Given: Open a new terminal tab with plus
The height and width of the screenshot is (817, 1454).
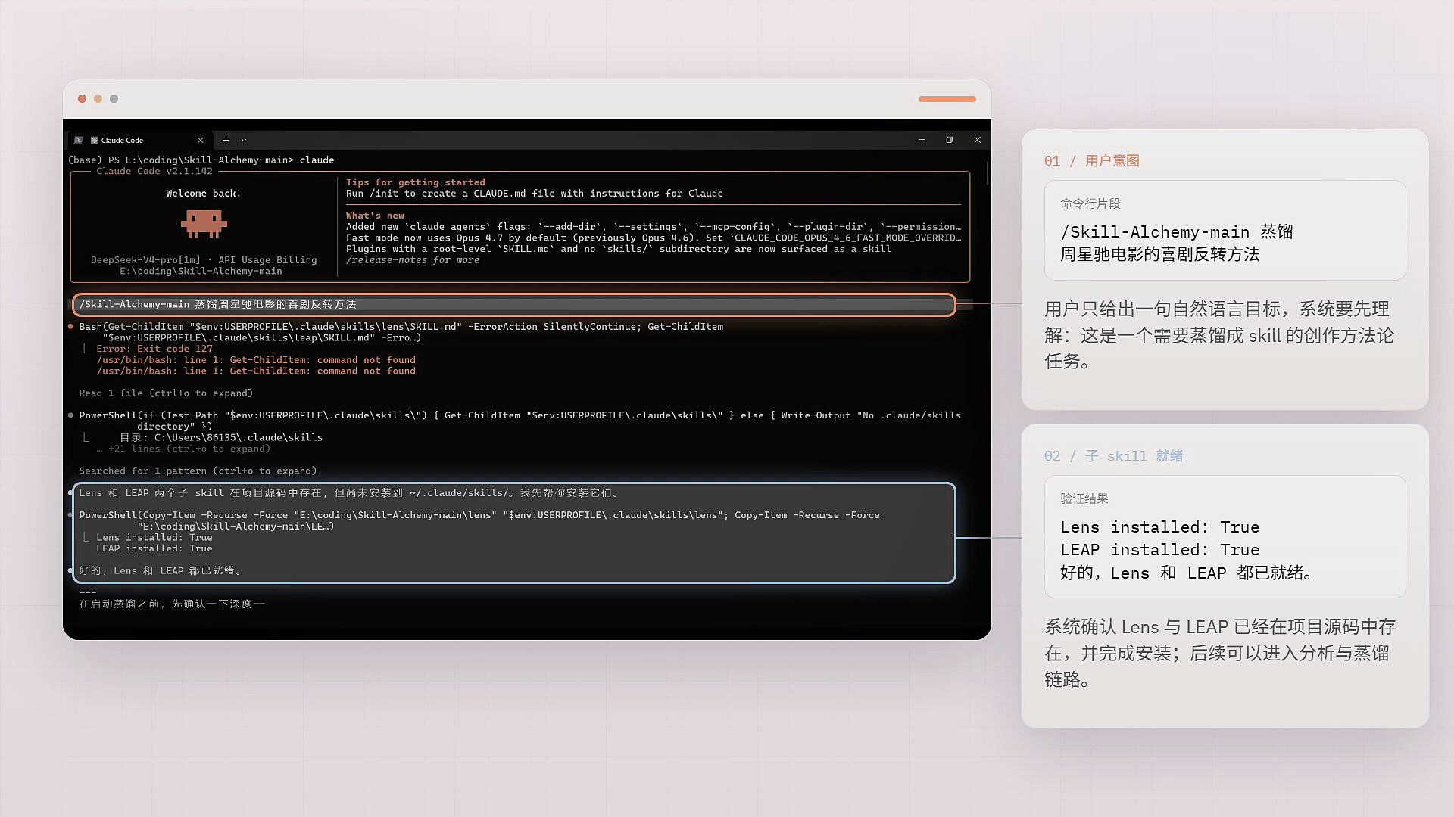Looking at the screenshot, I should 226,140.
